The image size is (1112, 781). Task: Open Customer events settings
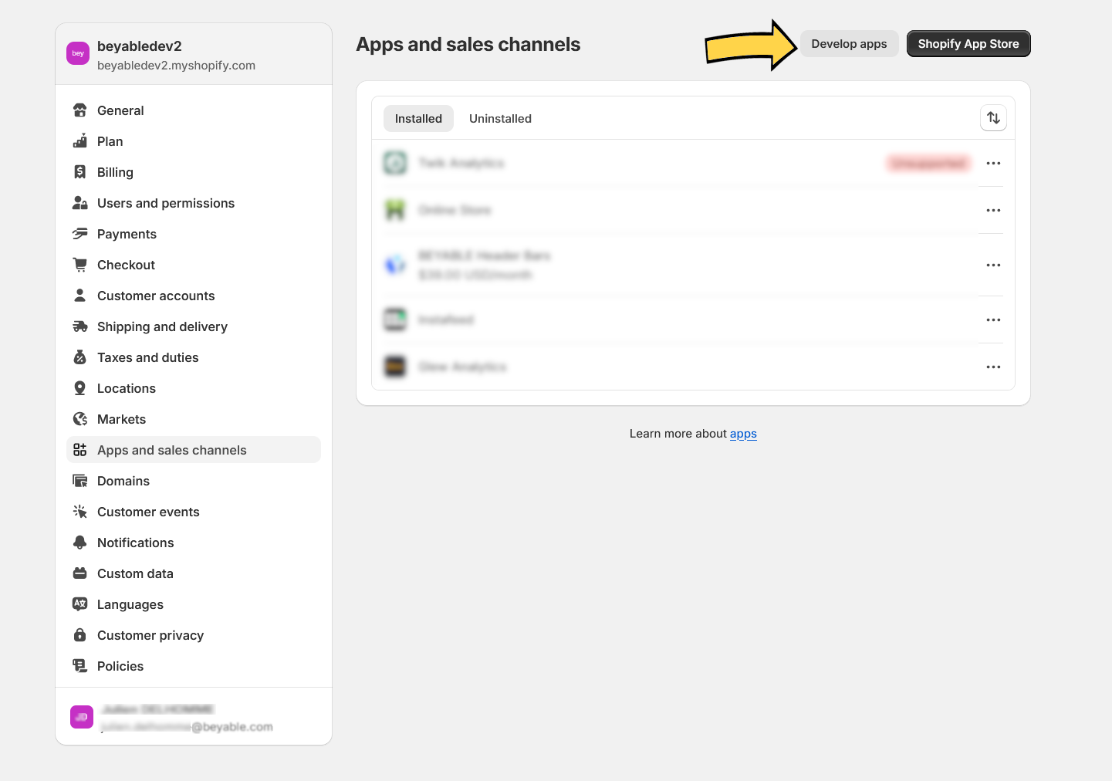pyautogui.click(x=194, y=512)
